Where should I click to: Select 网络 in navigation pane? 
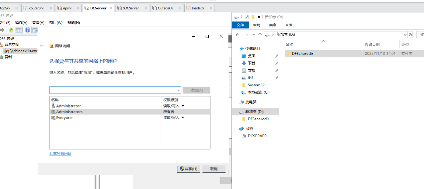pos(249,129)
